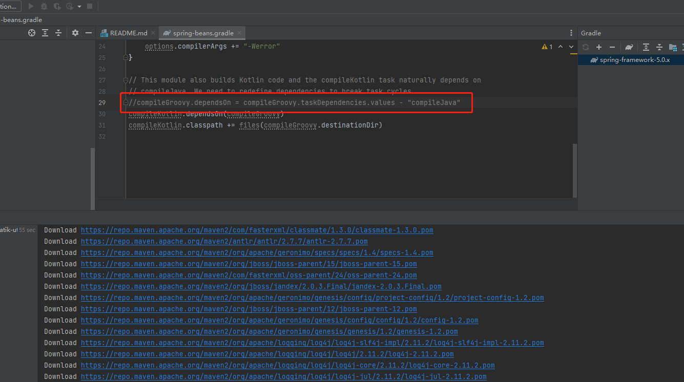
Task: Open project-config-1.2.pom link
Action: click(312, 298)
